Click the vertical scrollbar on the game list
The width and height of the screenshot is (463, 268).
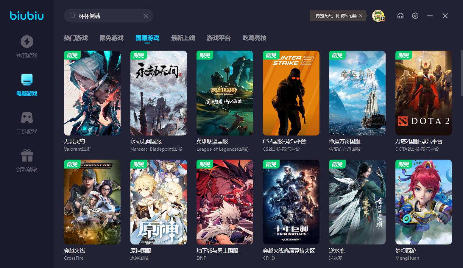(x=462, y=73)
